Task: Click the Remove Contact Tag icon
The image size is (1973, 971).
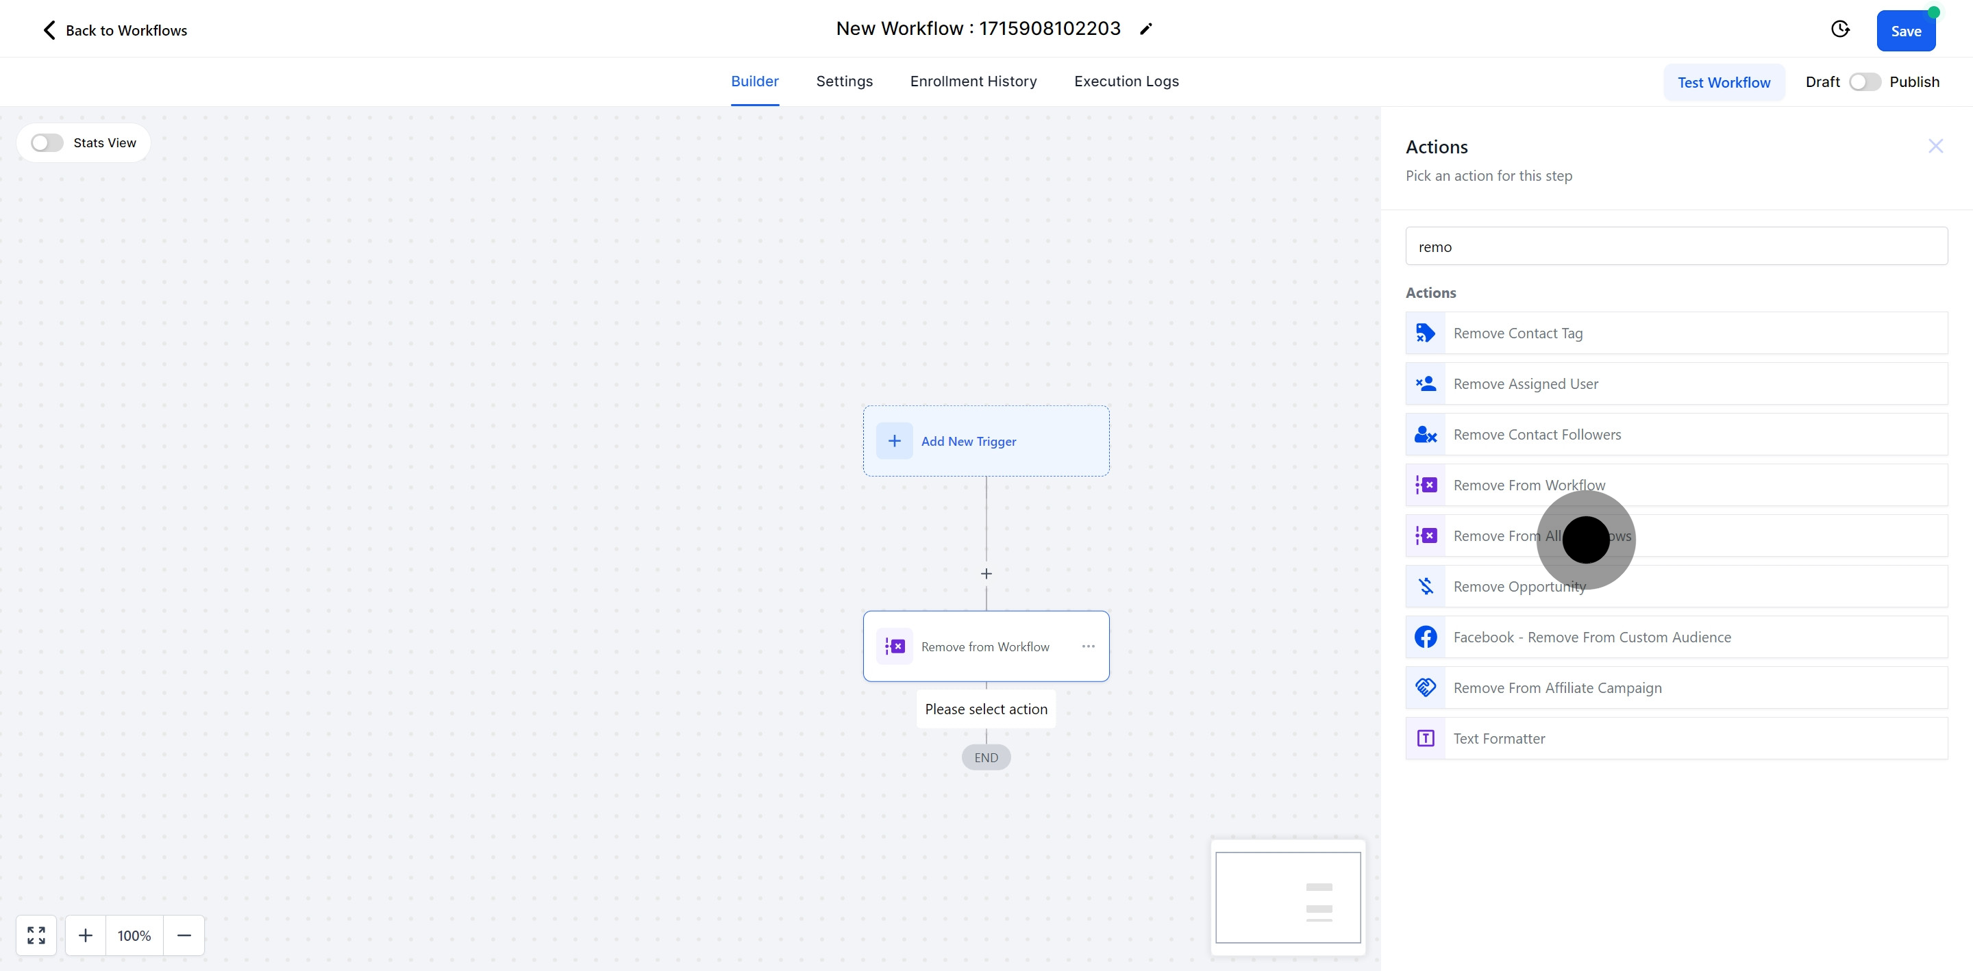Action: pyautogui.click(x=1426, y=333)
